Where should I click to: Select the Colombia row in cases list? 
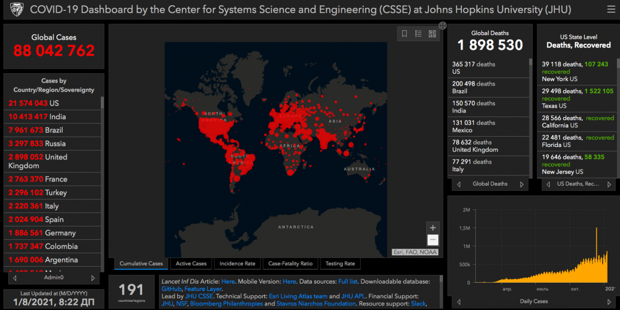pyautogui.click(x=52, y=246)
